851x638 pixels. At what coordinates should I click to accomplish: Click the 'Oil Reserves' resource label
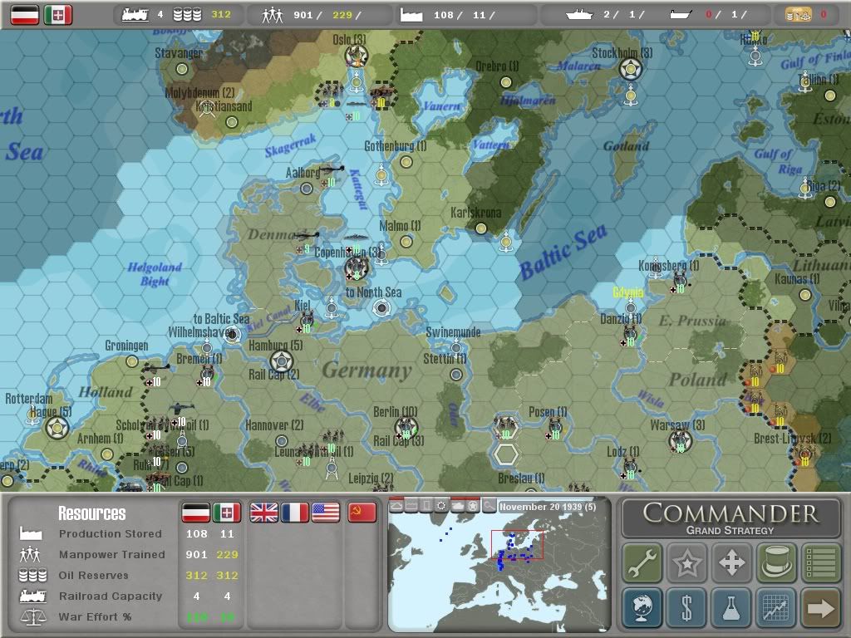click(x=93, y=575)
